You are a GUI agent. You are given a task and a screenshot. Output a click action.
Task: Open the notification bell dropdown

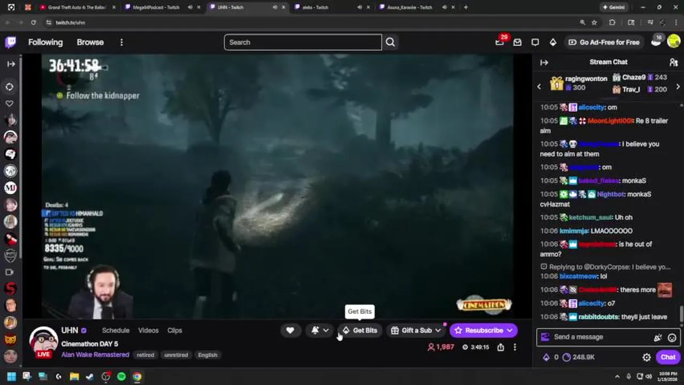point(320,330)
